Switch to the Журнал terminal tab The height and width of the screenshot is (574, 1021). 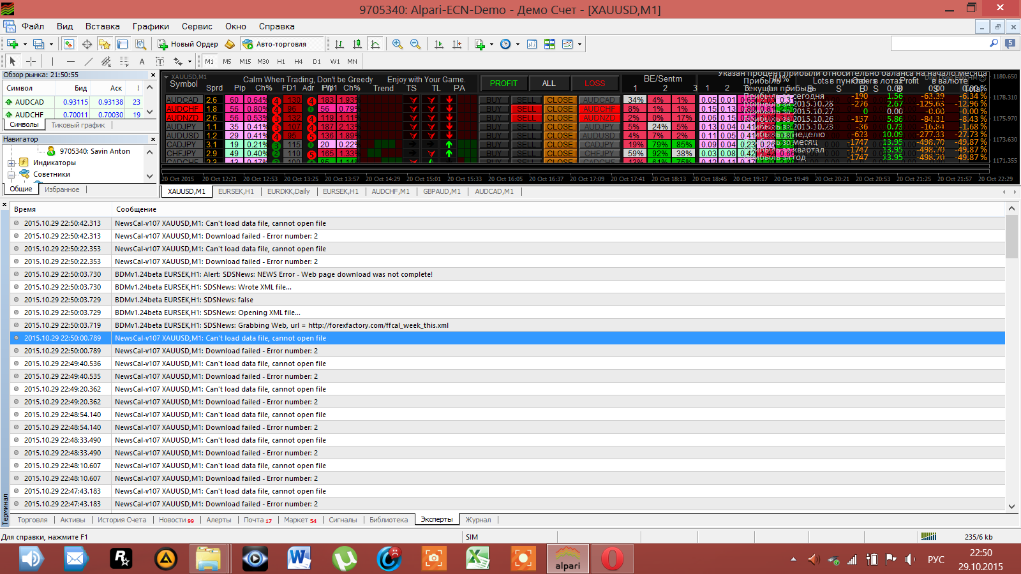pos(478,520)
